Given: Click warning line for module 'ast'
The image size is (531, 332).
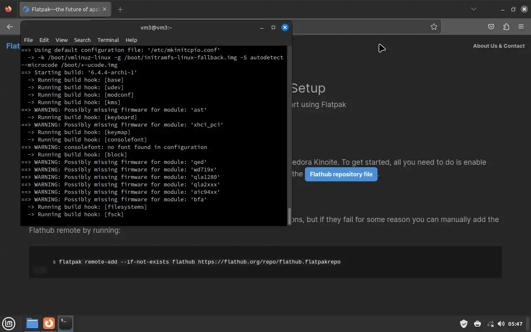Looking at the screenshot, I should 114,110.
